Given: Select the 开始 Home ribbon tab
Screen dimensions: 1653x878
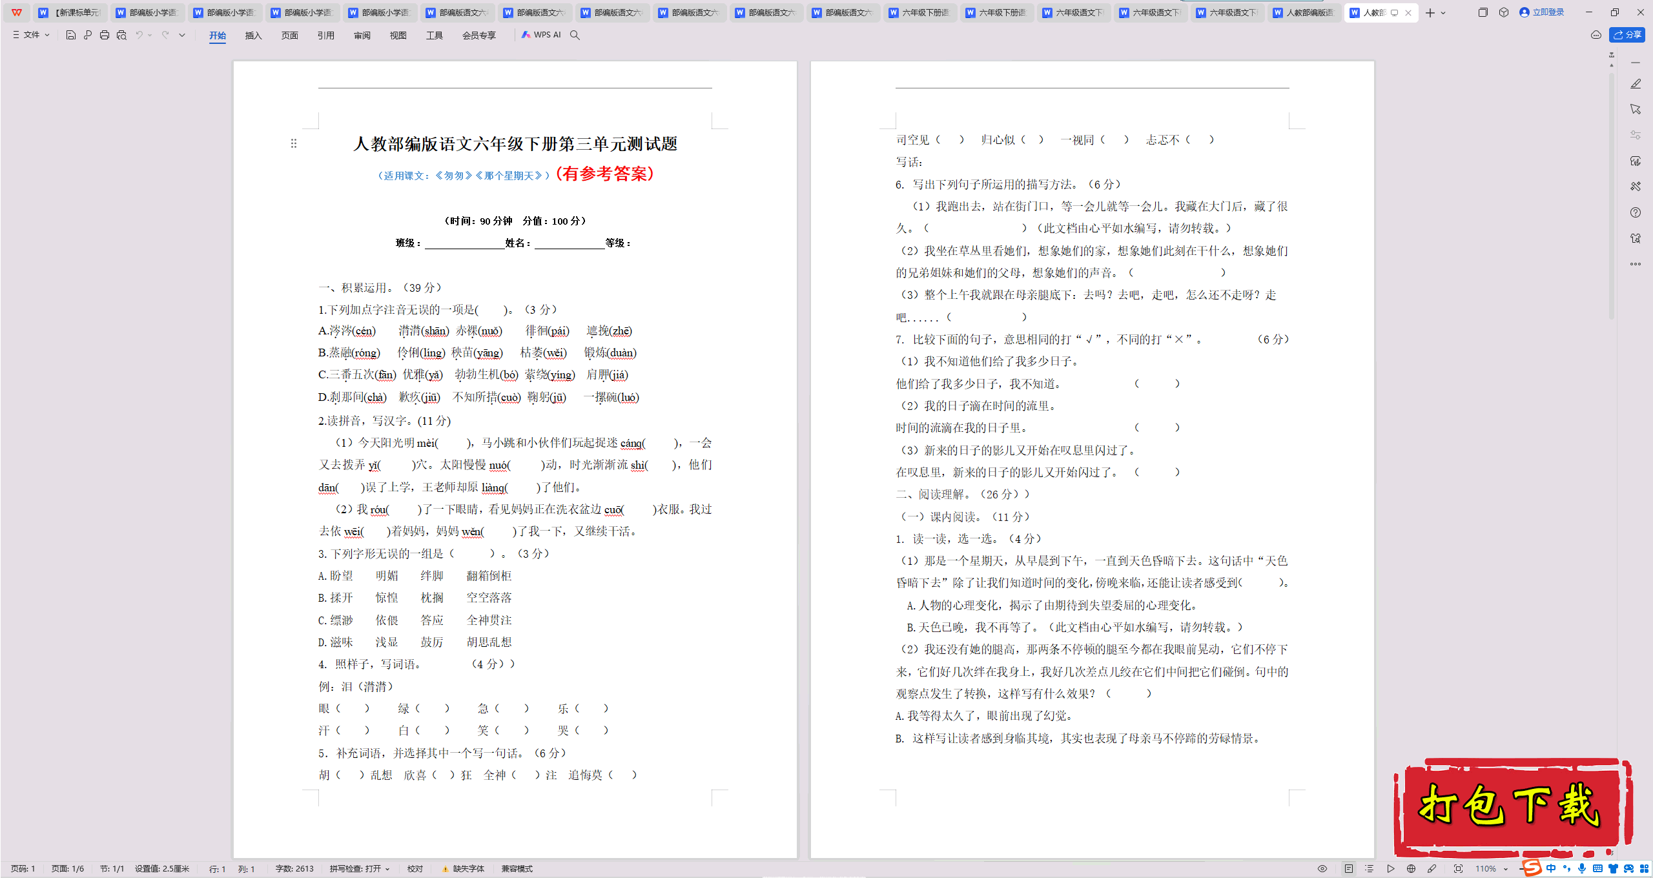Looking at the screenshot, I should (218, 36).
